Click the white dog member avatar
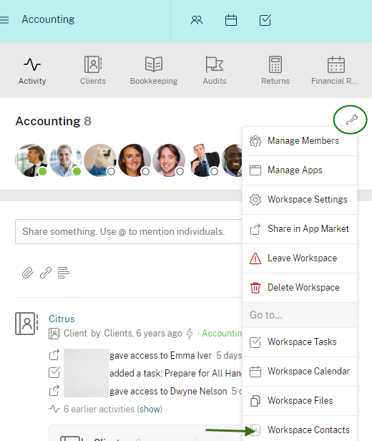 (x=100, y=160)
